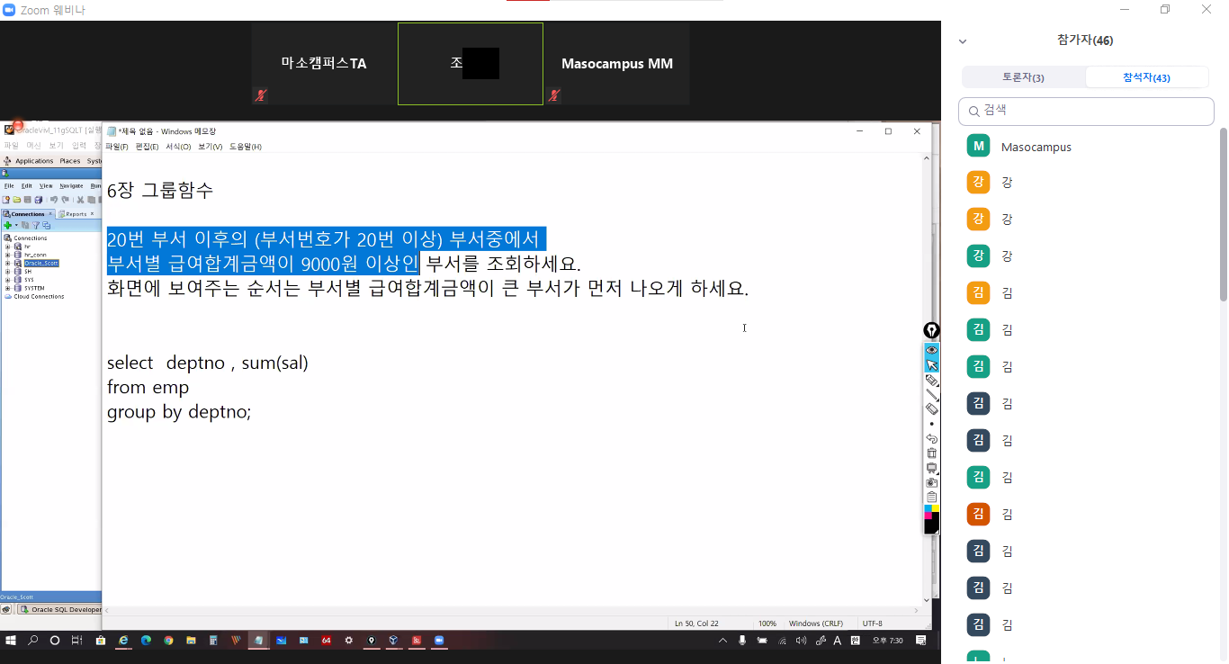Click the camera screenshot icon in annotation toolbar
This screenshot has width=1229, height=664.
931,482
